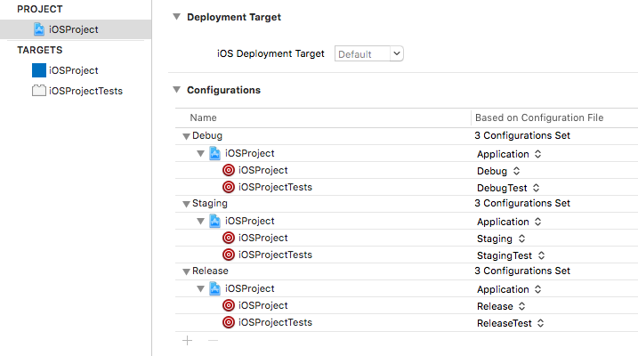638x356 pixels.
Task: Click the TARGETS section heading
Action: [x=40, y=50]
